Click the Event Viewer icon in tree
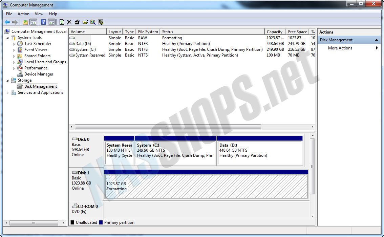This screenshot has width=384, height=237. [20, 50]
